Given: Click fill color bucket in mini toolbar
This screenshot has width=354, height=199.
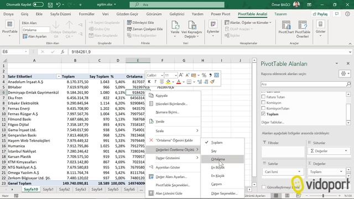Looking at the screenshot, I should click(x=168, y=82).
